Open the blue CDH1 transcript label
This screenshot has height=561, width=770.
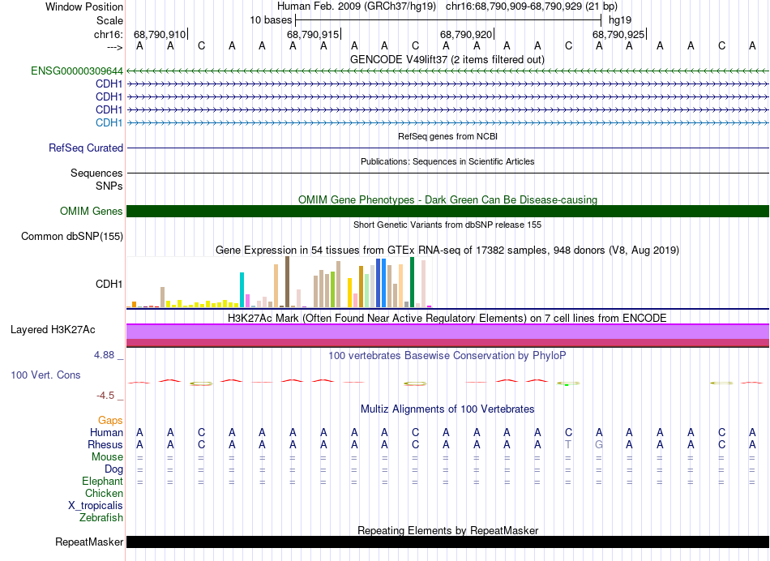point(109,122)
